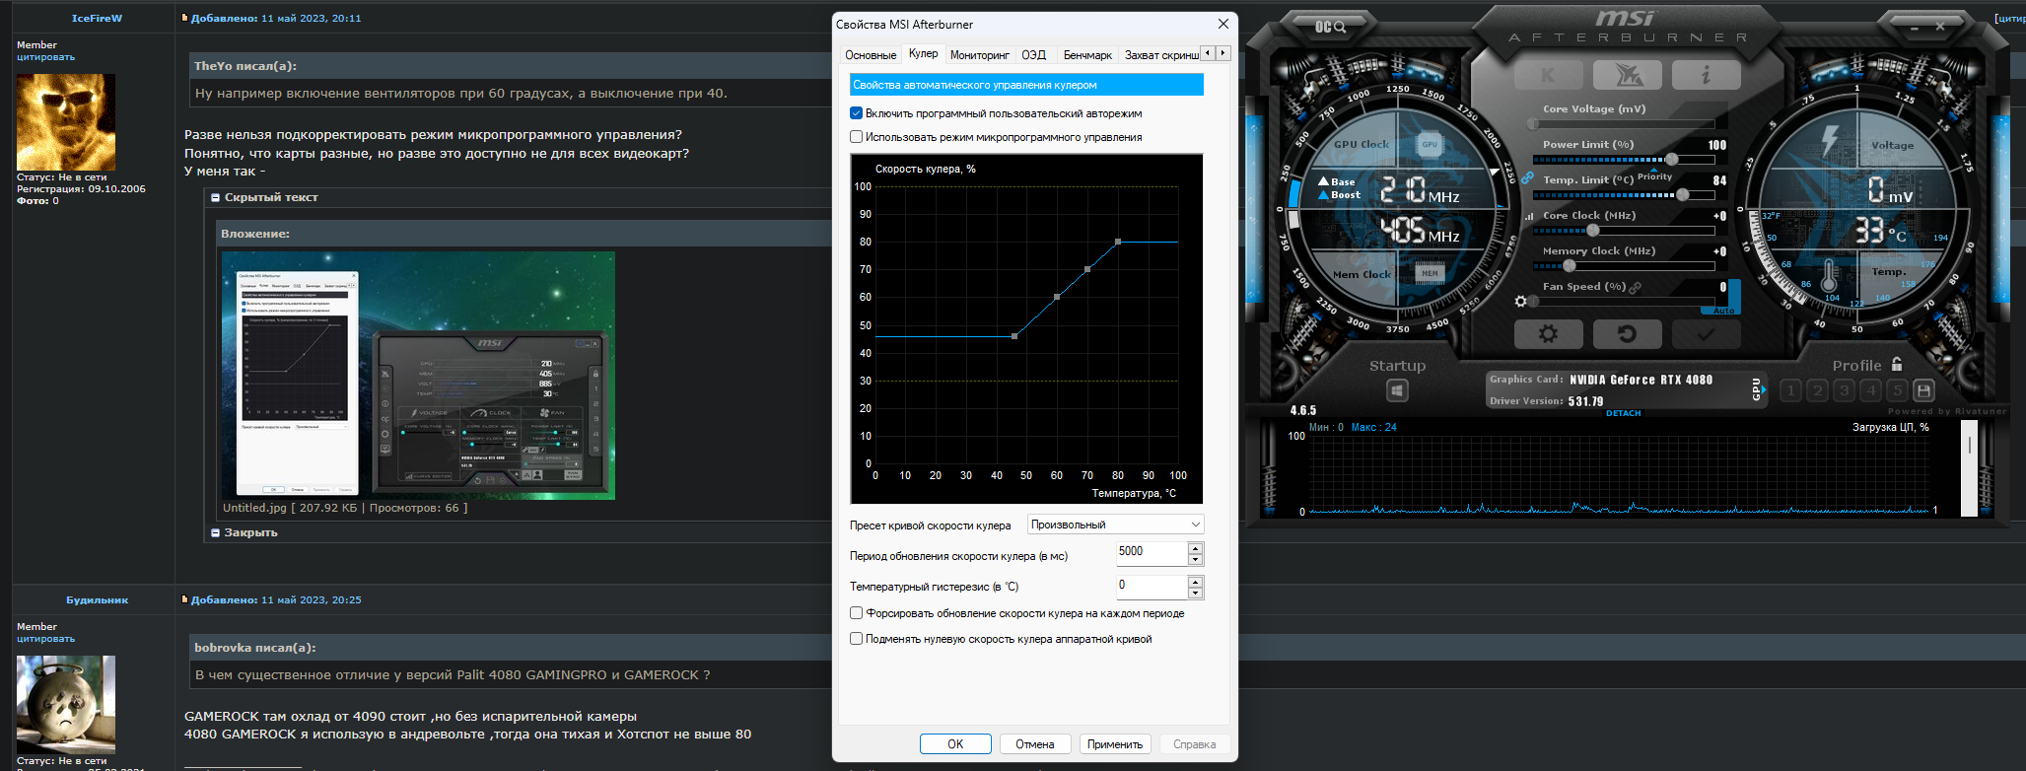The width and height of the screenshot is (2026, 771).
Task: Click the Kombustor K button in Afterburner
Action: coord(1548,75)
